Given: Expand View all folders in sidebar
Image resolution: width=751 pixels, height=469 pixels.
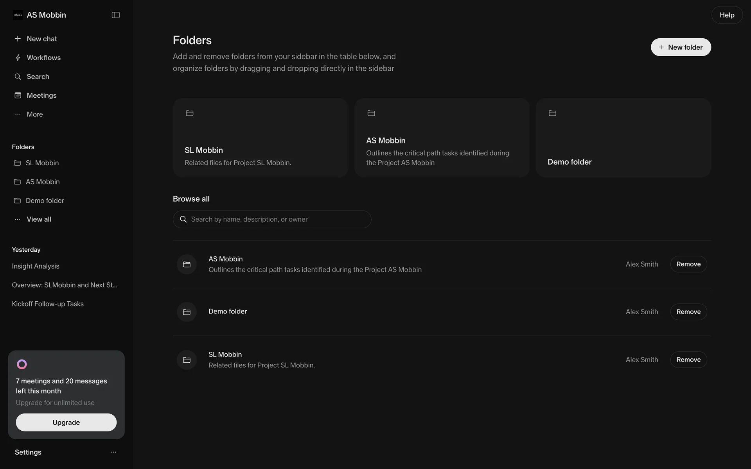Looking at the screenshot, I should tap(38, 219).
